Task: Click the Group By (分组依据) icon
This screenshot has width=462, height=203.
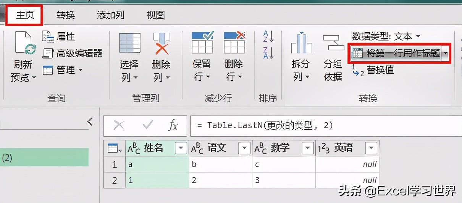Action: coord(333,44)
